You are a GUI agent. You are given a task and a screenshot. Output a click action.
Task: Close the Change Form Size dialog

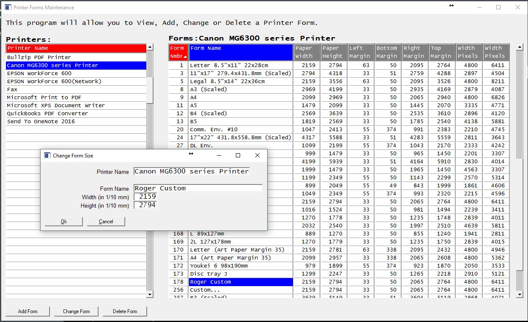click(257, 155)
